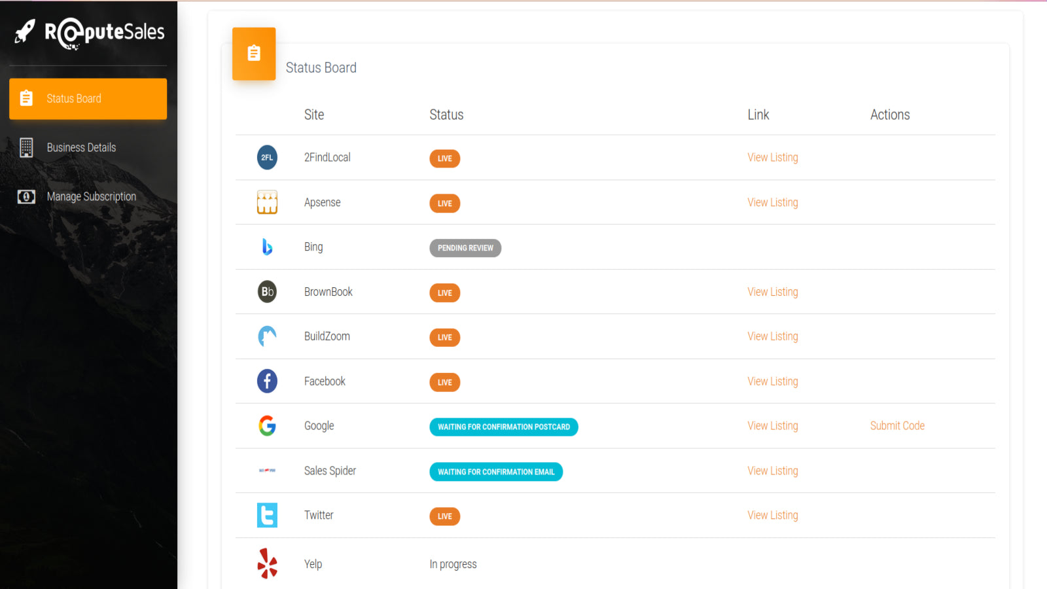This screenshot has width=1047, height=589.
Task: Click the Bing logo icon
Action: pos(267,247)
